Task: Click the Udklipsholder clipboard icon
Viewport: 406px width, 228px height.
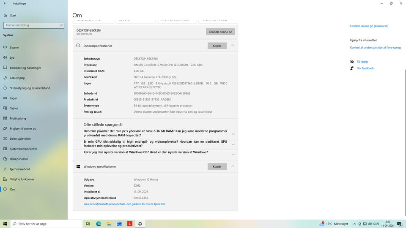Action: tap(5, 159)
